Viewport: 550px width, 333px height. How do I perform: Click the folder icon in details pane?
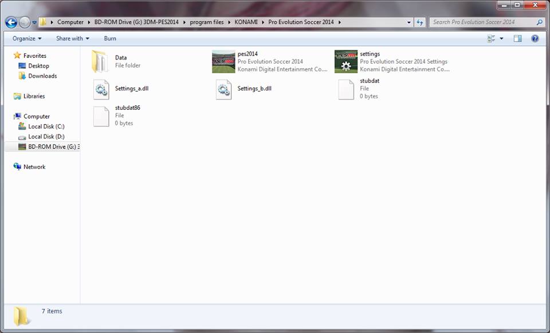click(x=21, y=316)
